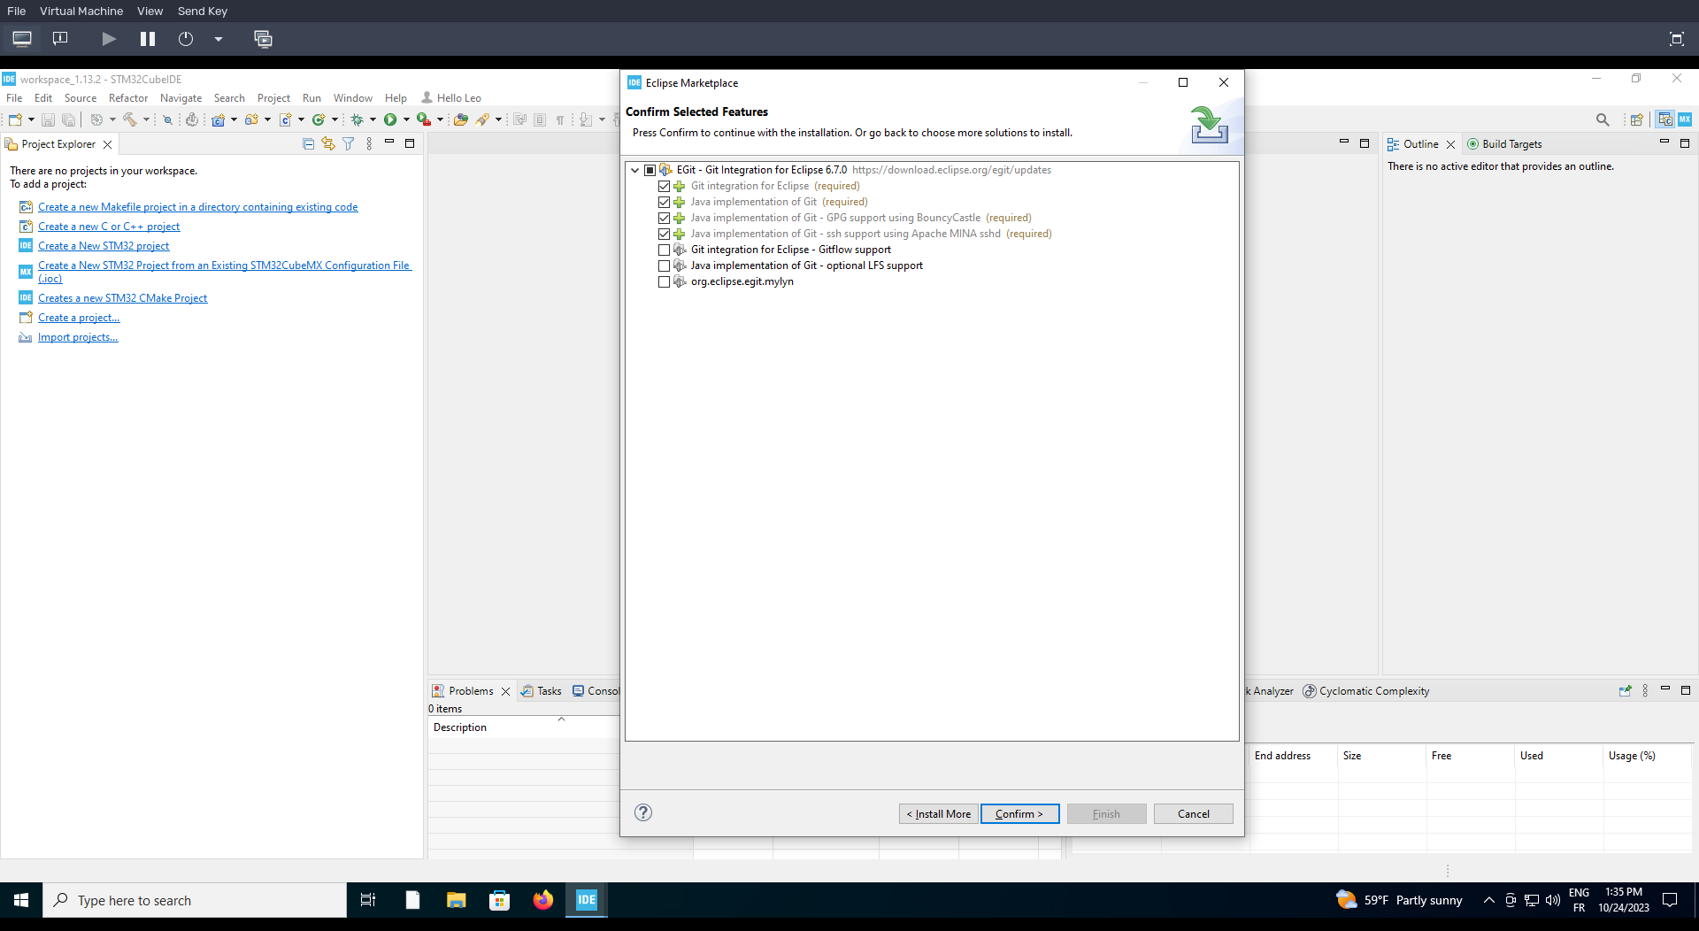Switch to the Build Targets tab

point(1503,144)
